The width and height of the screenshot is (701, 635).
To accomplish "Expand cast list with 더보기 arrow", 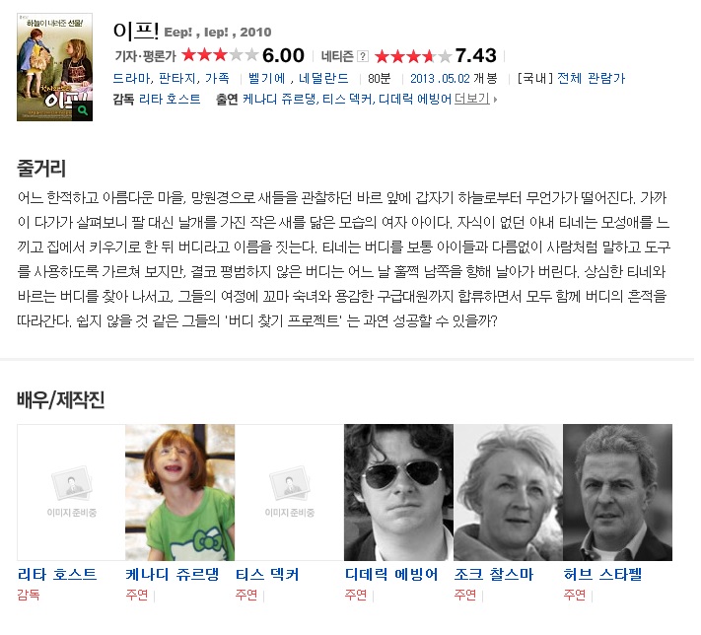I will (x=475, y=99).
